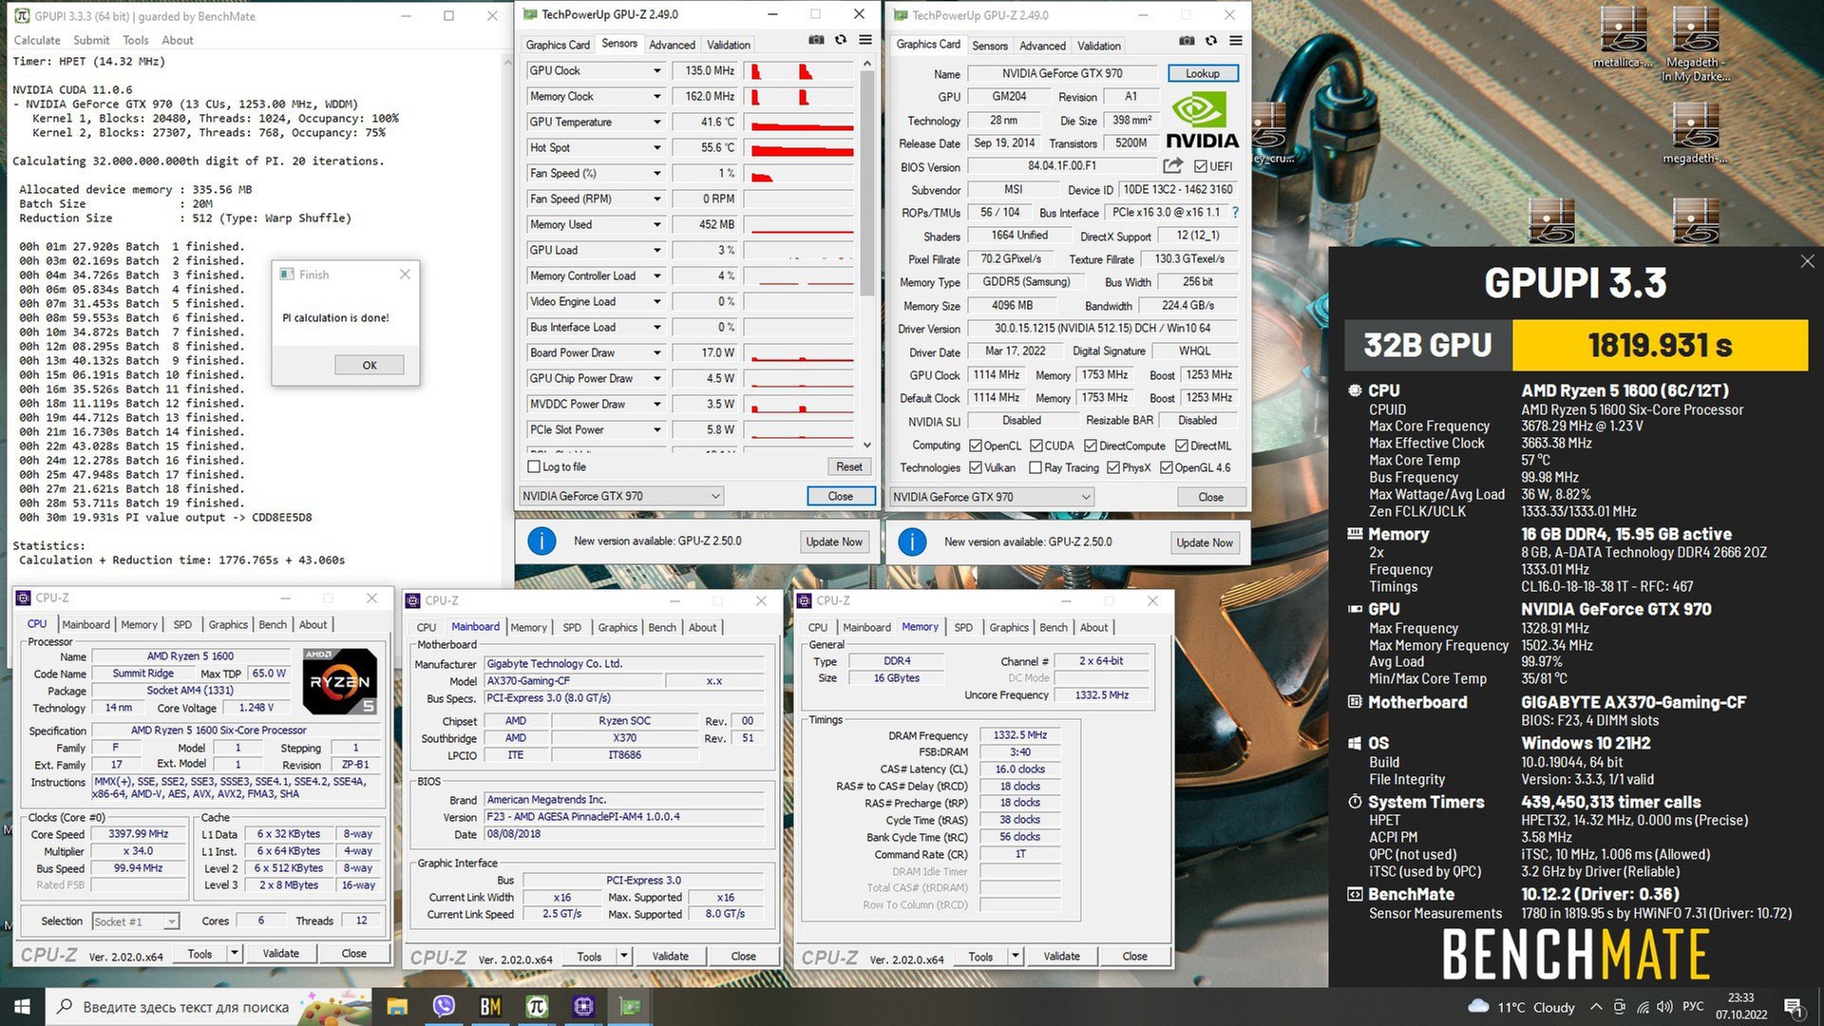
Task: Click OK in the Finish dialog
Action: coord(370,365)
